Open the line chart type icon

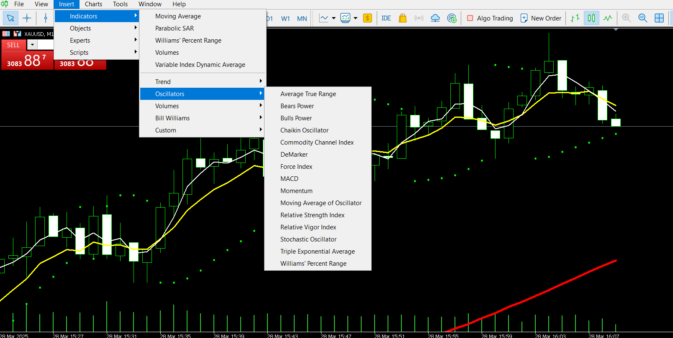(324, 18)
